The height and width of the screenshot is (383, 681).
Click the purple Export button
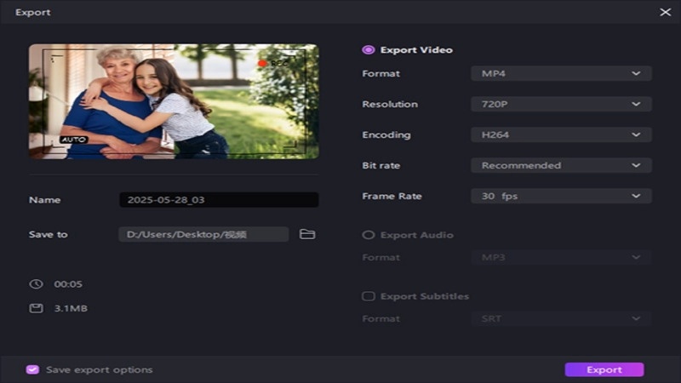[604, 369]
